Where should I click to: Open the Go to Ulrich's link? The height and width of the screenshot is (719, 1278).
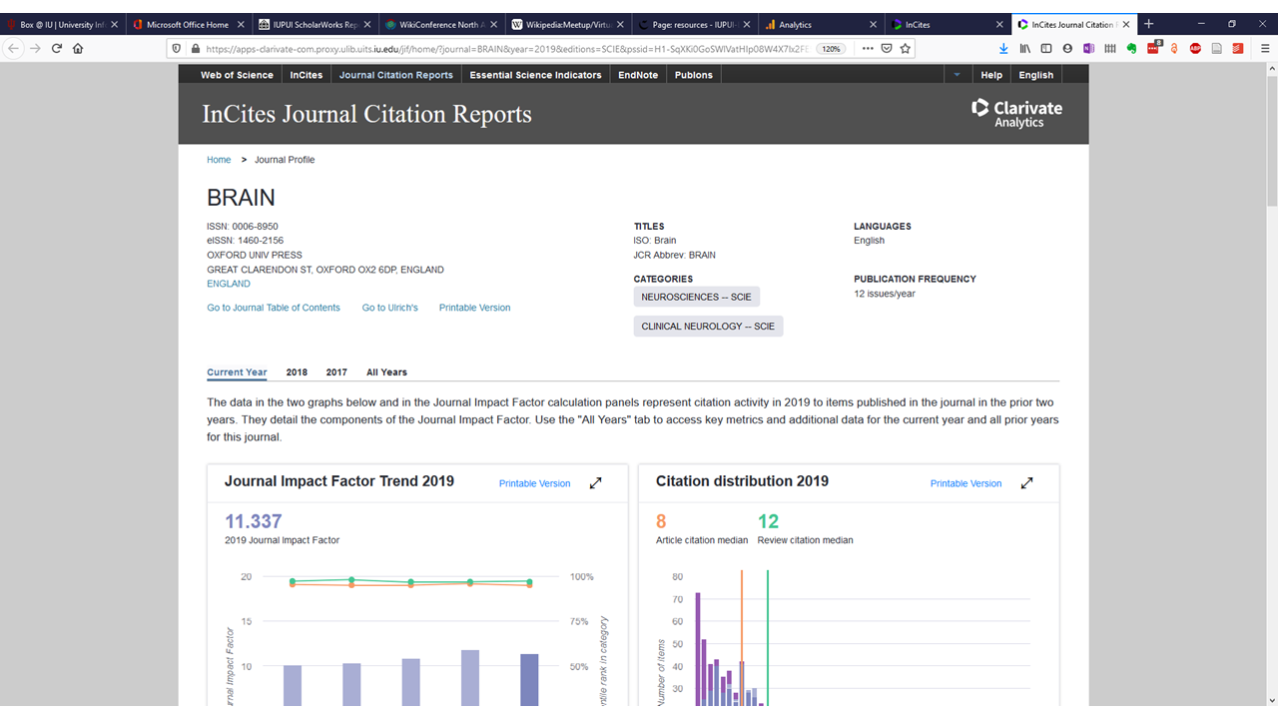coord(390,308)
